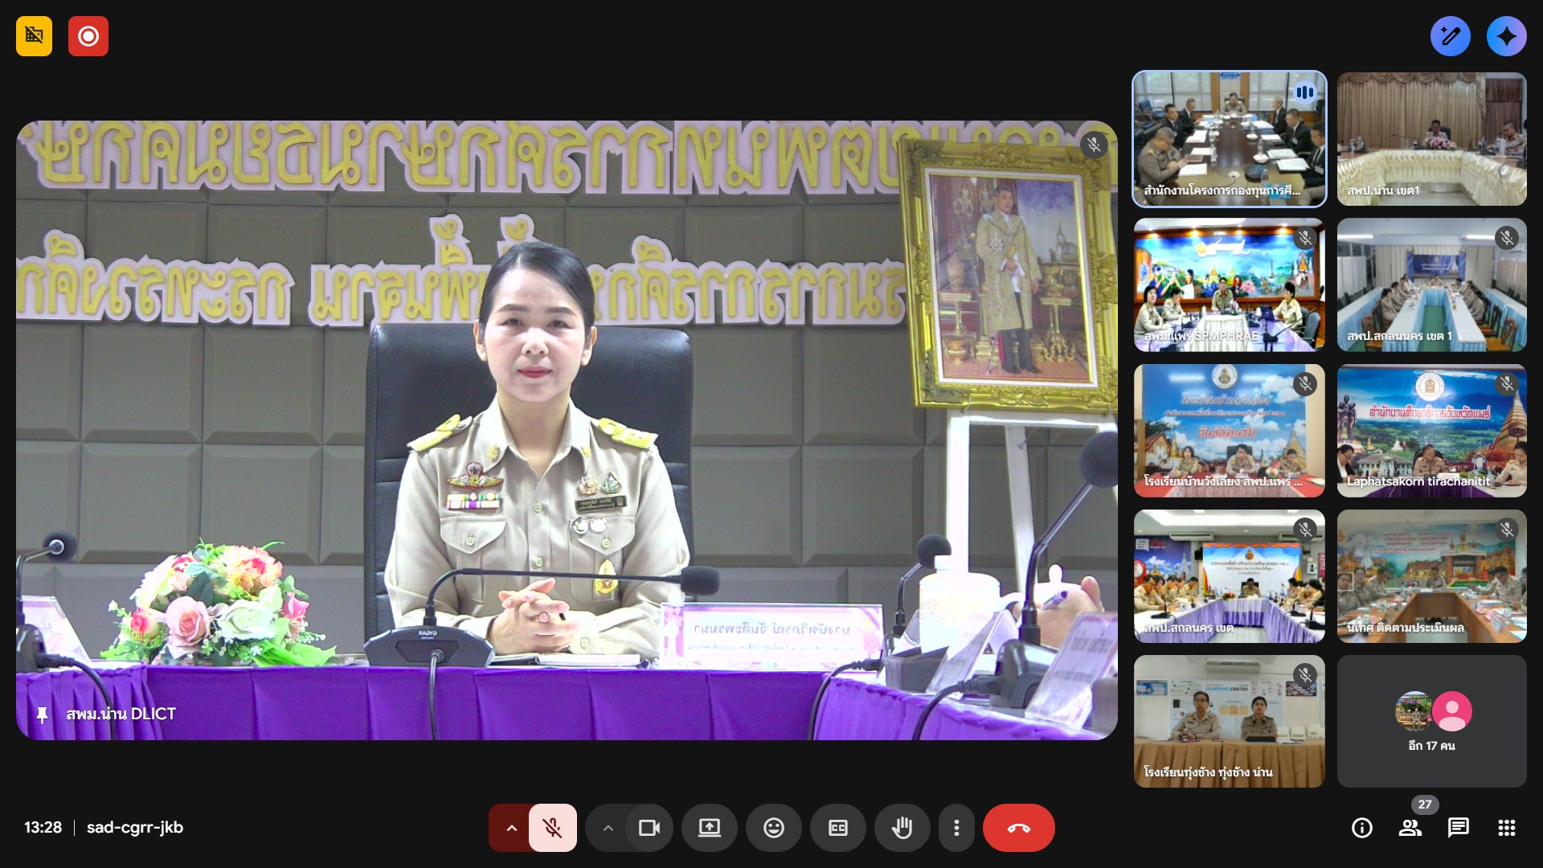
Task: Toggle the camera off
Action: 649,828
